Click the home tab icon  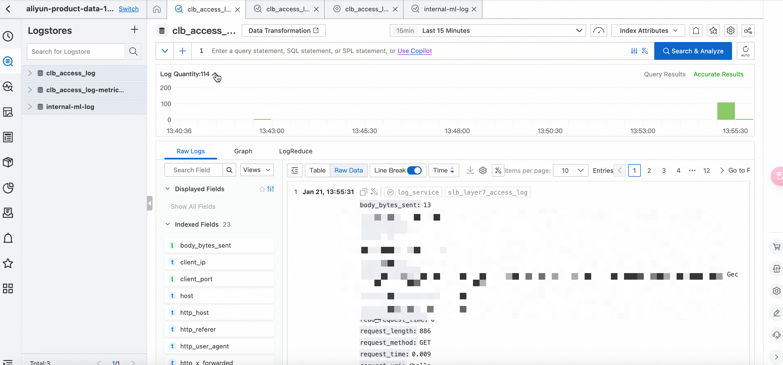157,9
